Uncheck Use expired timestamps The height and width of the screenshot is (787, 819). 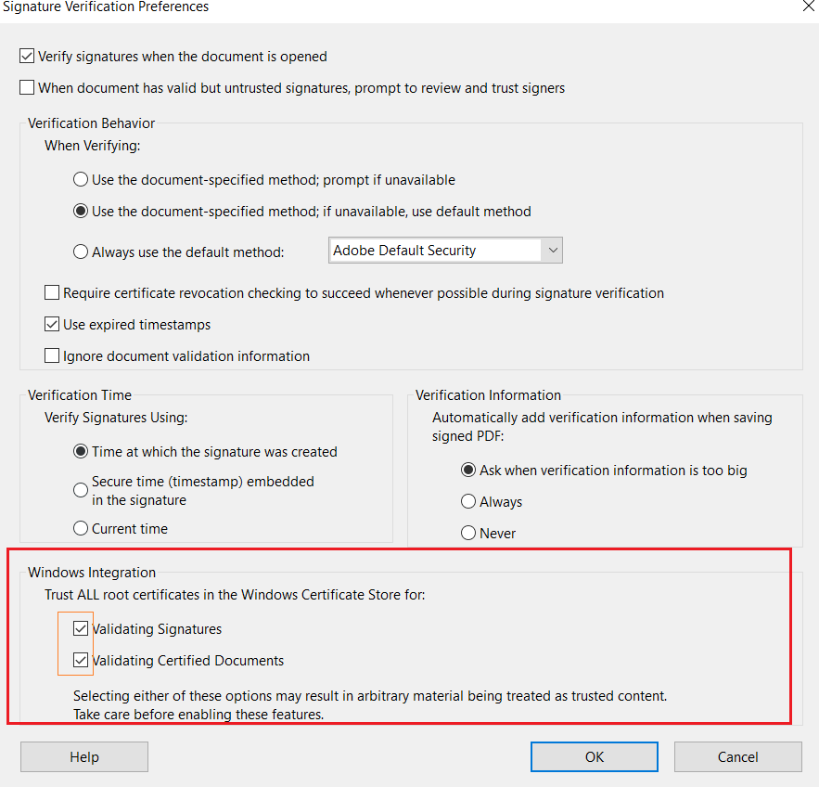click(53, 325)
